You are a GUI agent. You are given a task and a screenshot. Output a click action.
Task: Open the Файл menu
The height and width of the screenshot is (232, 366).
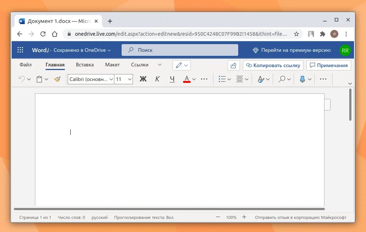point(26,65)
